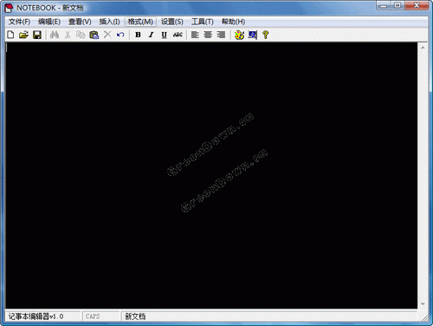The height and width of the screenshot is (326, 433).
Task: Click the yellow question mark help icon
Action: (x=266, y=35)
